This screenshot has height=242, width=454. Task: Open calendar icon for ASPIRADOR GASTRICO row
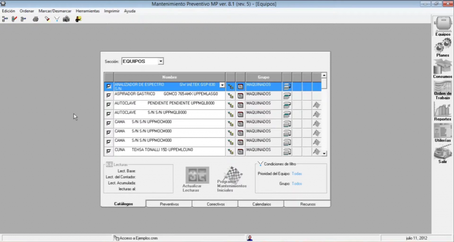(240, 96)
